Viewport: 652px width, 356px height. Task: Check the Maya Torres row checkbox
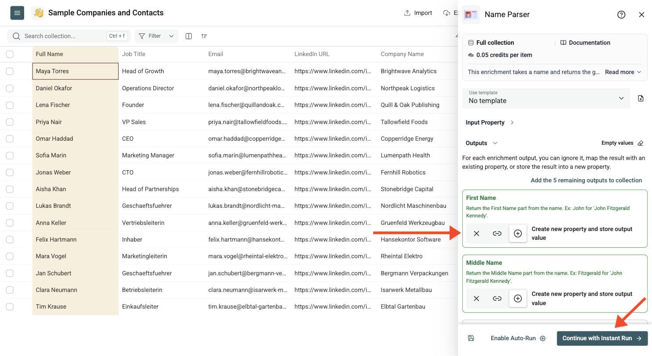click(10, 71)
